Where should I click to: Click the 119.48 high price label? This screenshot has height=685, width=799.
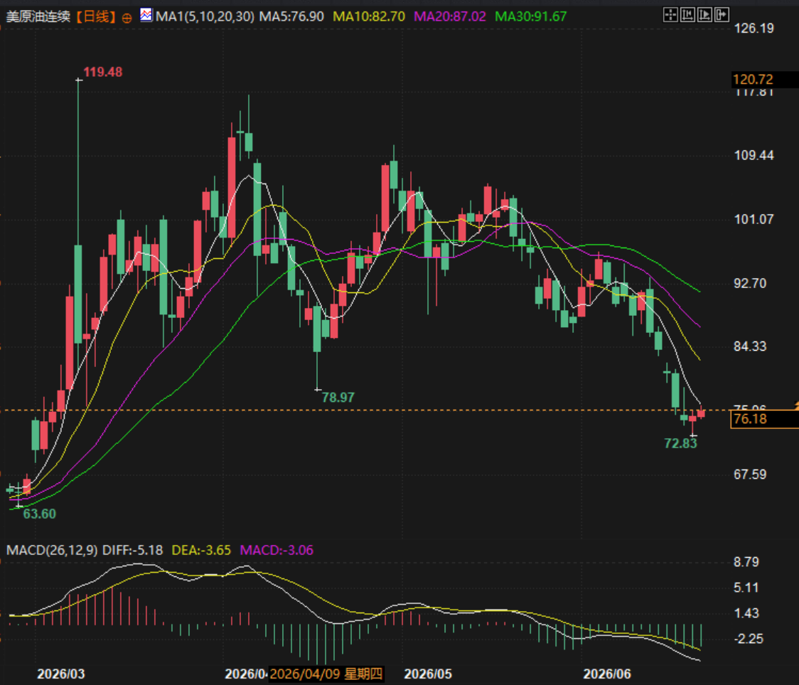tap(103, 73)
